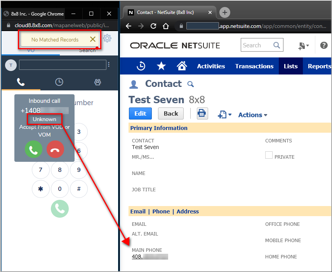This screenshot has height=272, width=332.
Task: Click the Oracle NetSuite logo
Action: [175, 45]
